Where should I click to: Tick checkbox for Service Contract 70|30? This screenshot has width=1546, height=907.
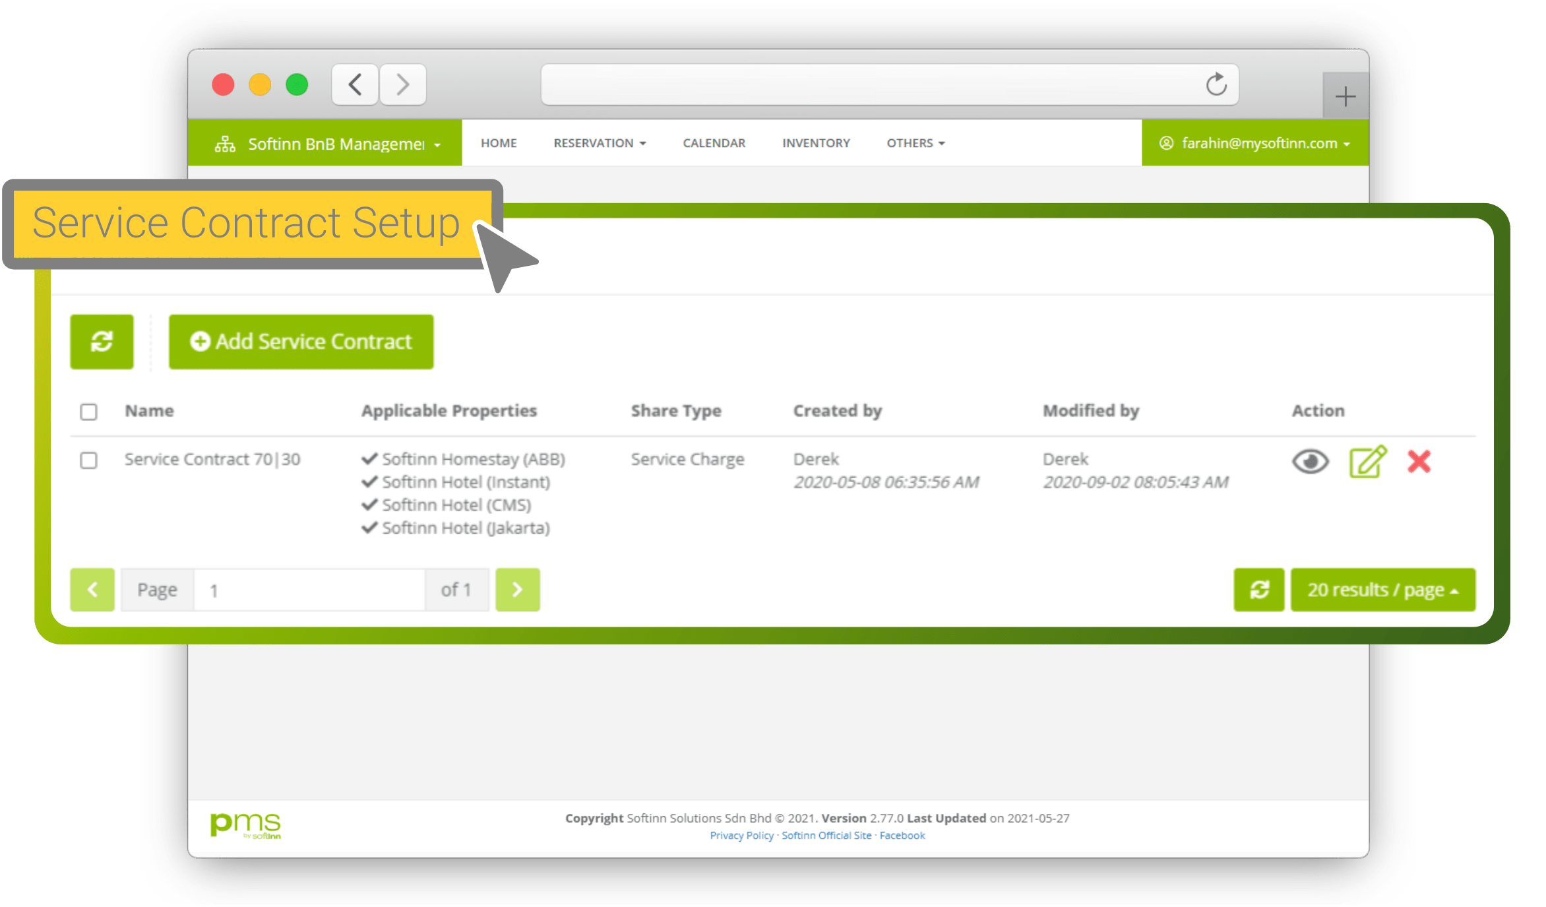click(88, 460)
